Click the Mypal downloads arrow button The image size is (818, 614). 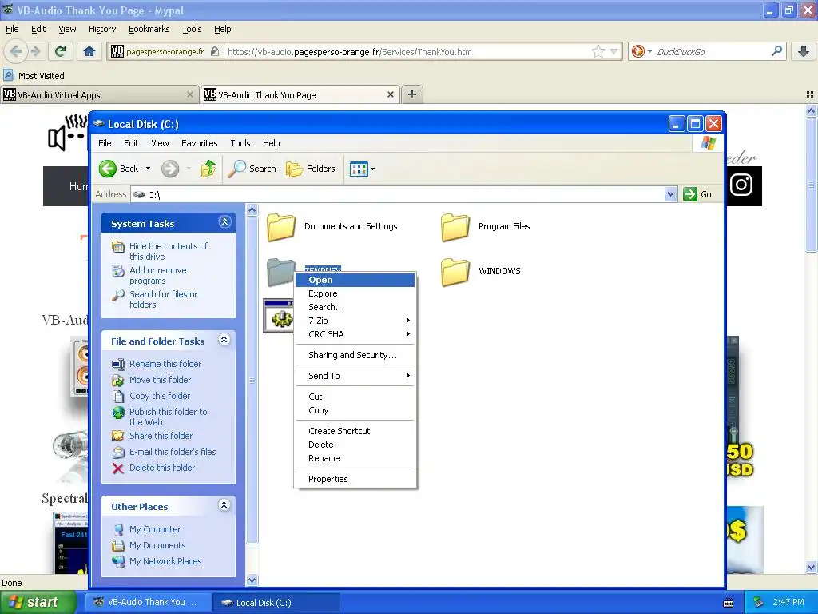[x=804, y=51]
